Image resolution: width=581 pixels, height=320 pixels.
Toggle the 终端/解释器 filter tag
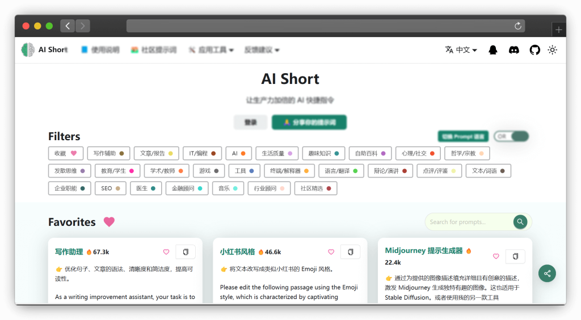point(289,171)
